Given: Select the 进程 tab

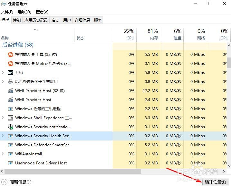Looking at the screenshot, I should pos(5,20).
